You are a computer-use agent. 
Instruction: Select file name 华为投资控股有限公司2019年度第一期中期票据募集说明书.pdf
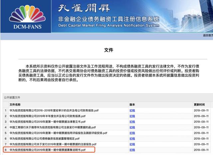(48, 150)
